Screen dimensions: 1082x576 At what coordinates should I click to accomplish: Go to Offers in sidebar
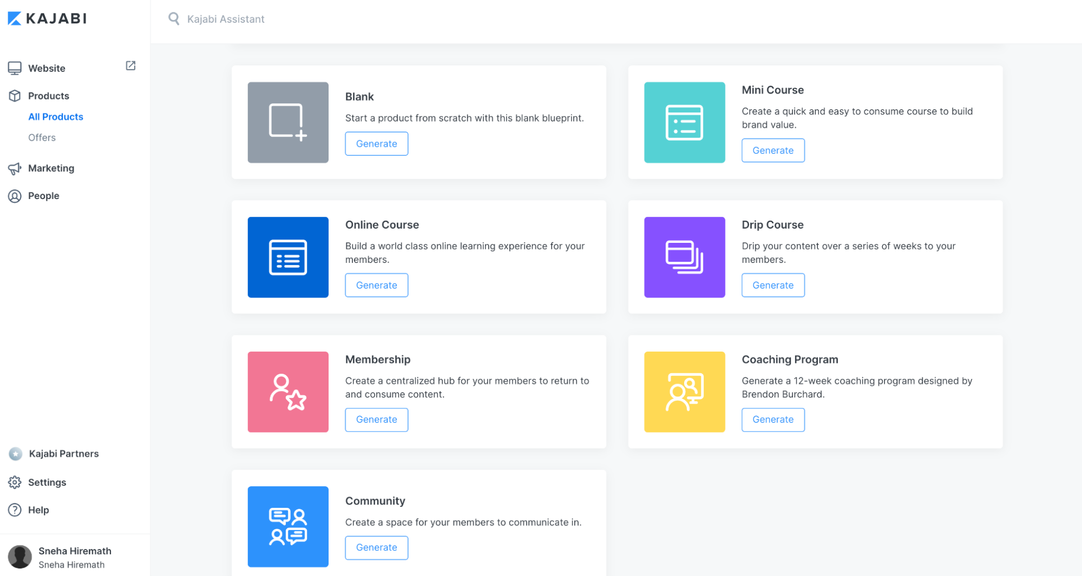pyautogui.click(x=42, y=137)
